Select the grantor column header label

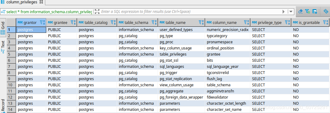coord(30,22)
